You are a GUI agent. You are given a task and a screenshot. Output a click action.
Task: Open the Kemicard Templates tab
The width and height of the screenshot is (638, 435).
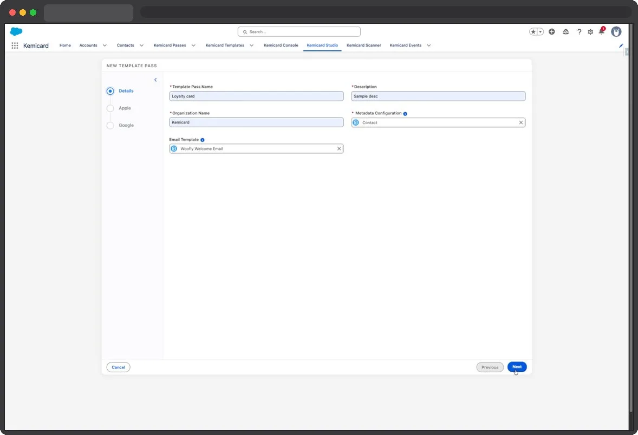(x=225, y=45)
